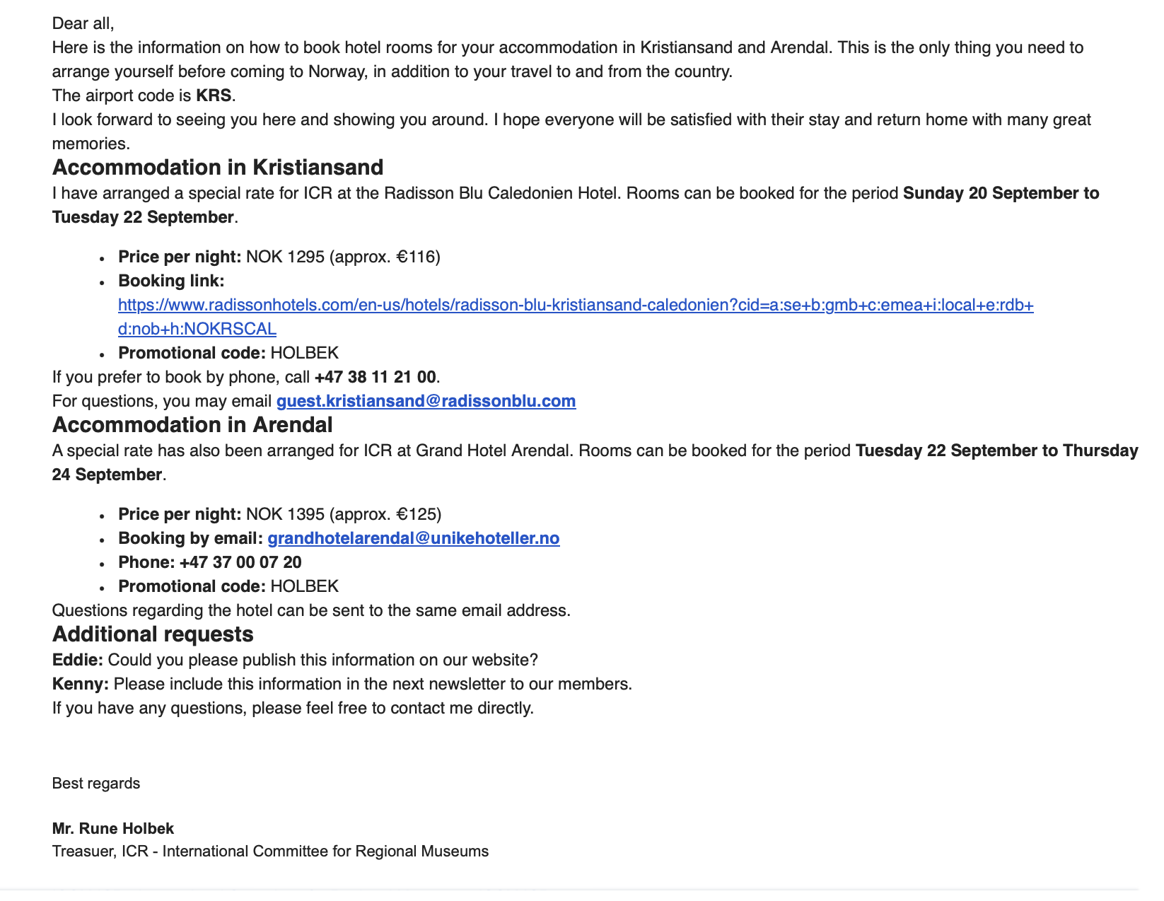Viewport: 1164px width, 901px height.
Task: Click the Arendal promotional code HOLBEK
Action: 304,586
